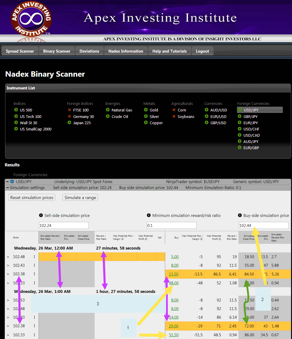The image size is (292, 339).
Task: Collapse the Simulation settings section
Action: (x=7, y=188)
